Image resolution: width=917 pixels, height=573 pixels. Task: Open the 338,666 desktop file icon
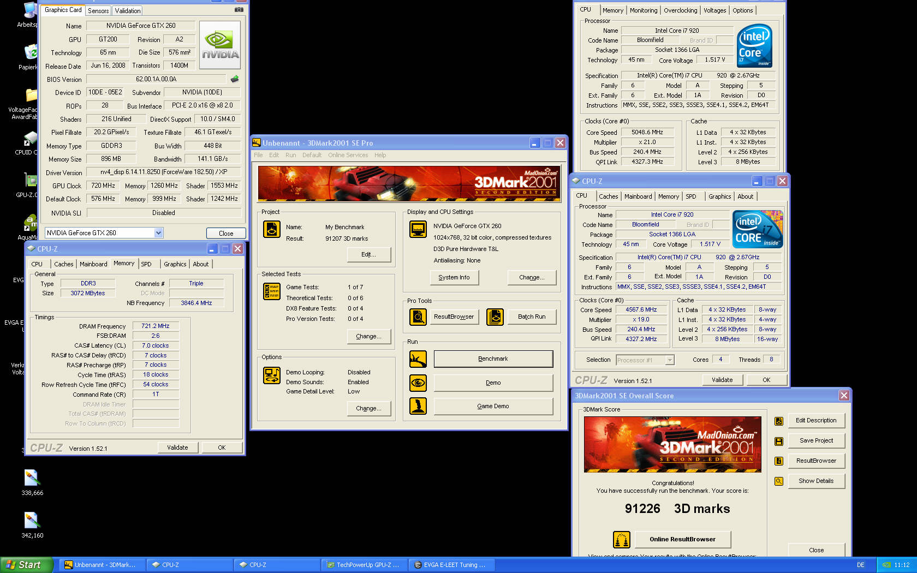coord(32,477)
